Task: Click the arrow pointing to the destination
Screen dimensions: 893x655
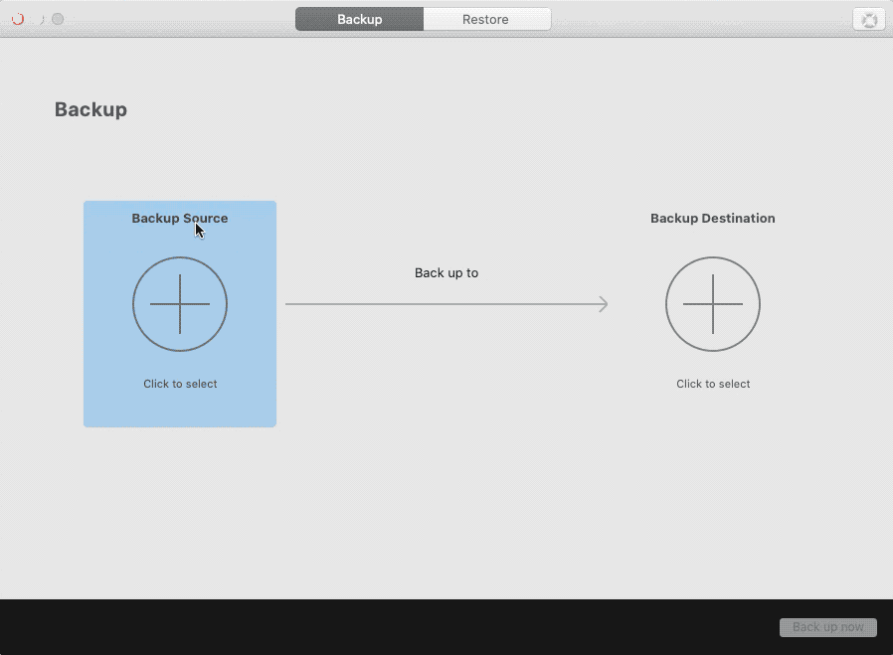Action: 446,304
